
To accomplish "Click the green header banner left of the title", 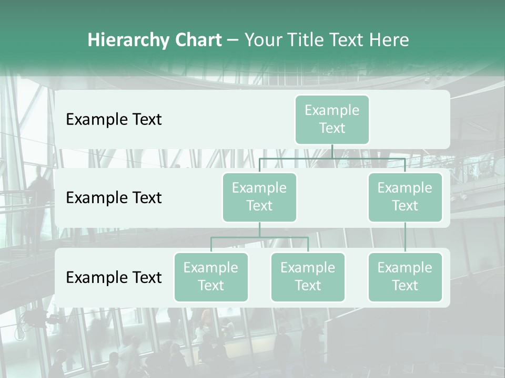I will [42, 40].
